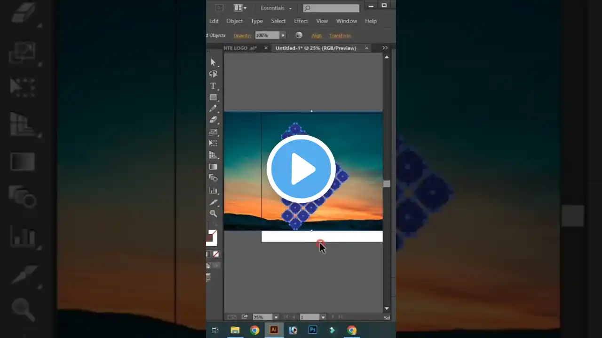Select the Lasso tool
602x338 pixels.
tap(213, 74)
